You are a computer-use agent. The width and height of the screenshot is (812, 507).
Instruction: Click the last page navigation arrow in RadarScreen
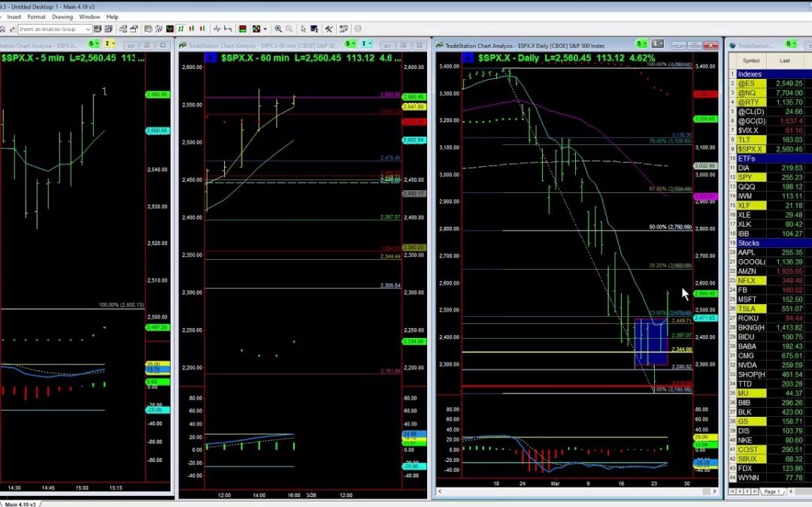(x=755, y=491)
